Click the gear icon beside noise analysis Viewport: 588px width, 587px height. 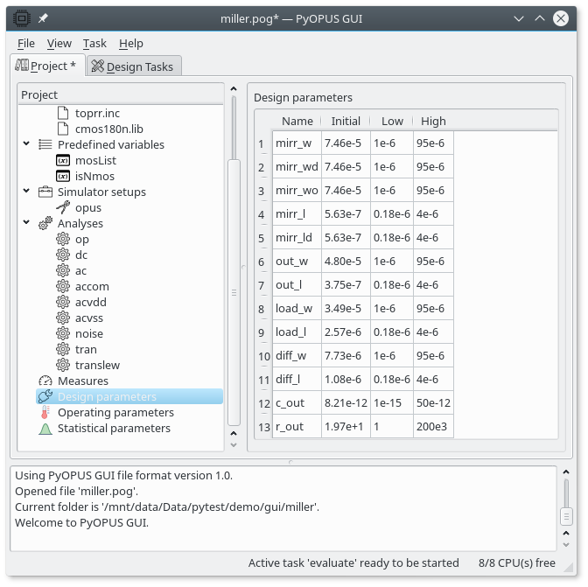[63, 333]
